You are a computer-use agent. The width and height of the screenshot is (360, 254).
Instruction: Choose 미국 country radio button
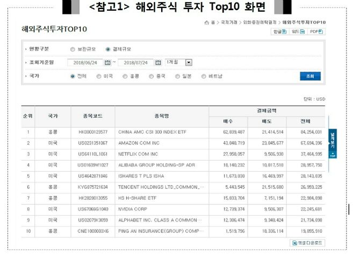coord(98,76)
